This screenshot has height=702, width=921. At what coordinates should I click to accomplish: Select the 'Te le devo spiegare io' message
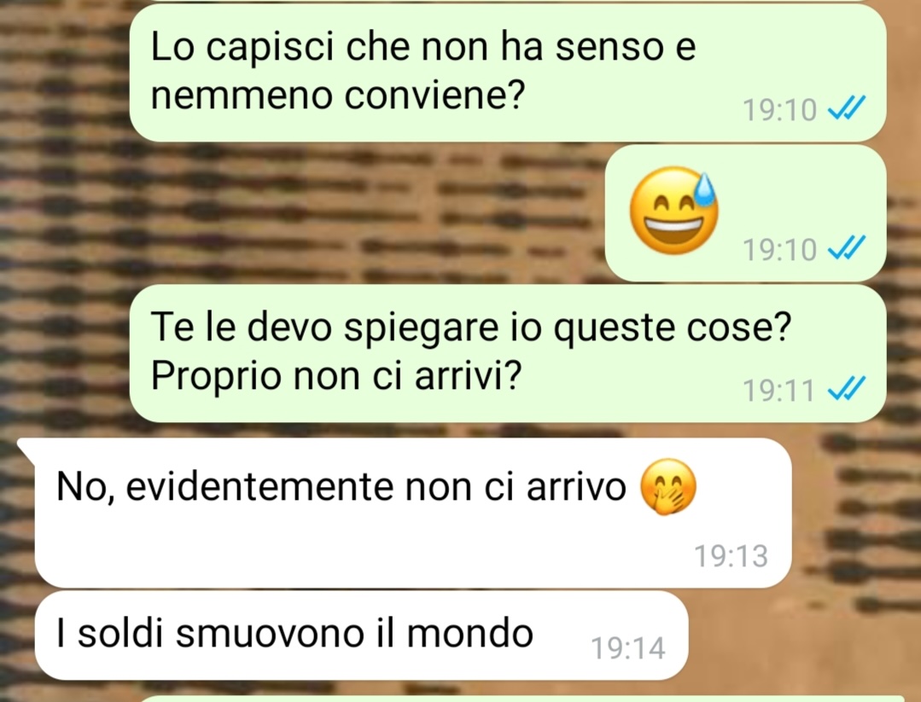(x=508, y=353)
